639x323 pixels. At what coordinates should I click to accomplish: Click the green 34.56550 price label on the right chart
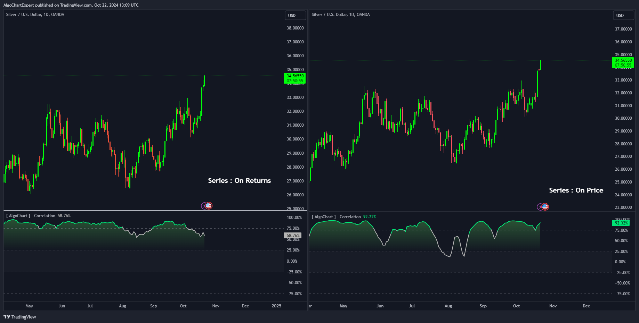[x=623, y=62]
